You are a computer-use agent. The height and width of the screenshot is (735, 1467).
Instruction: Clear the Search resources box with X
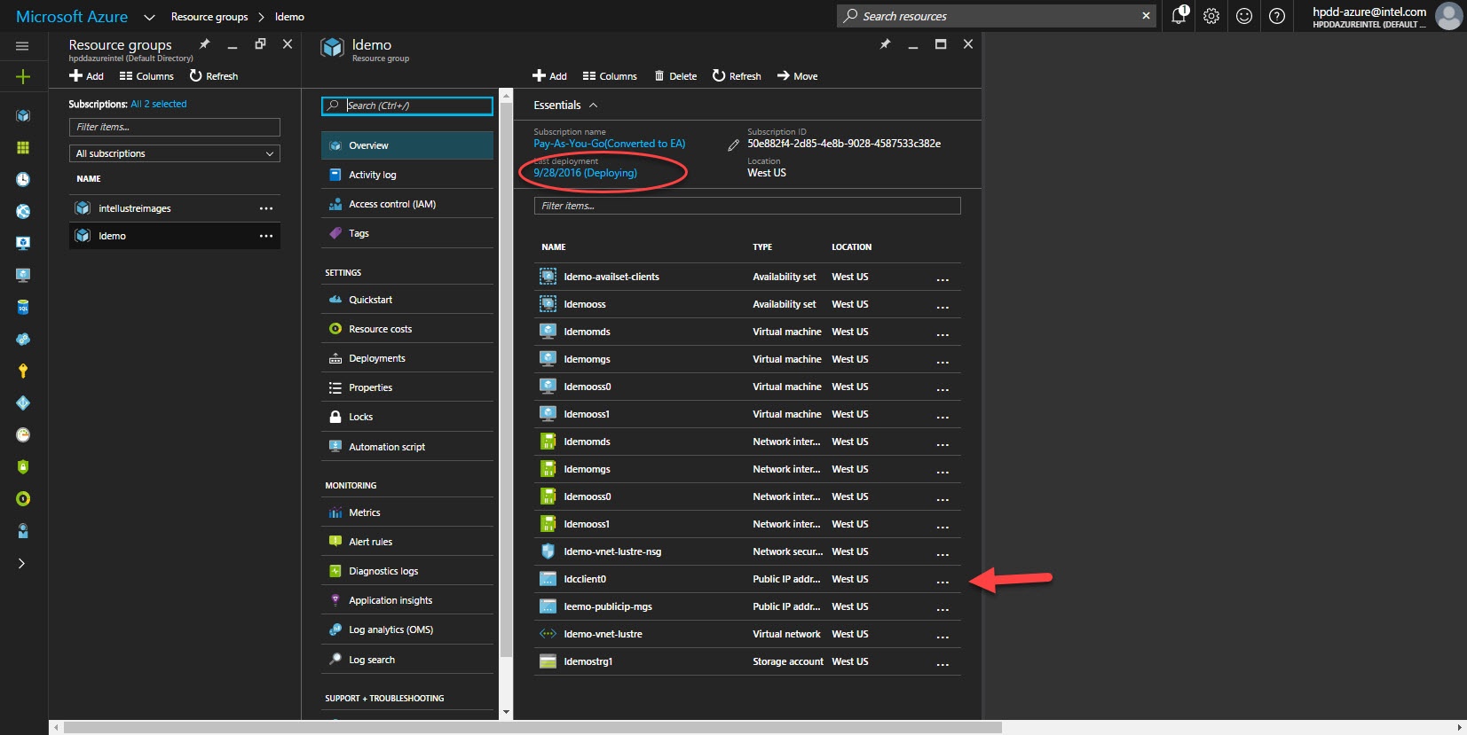point(1146,16)
